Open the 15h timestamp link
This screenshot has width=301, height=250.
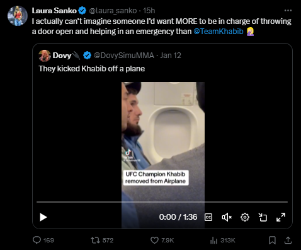[x=149, y=10]
